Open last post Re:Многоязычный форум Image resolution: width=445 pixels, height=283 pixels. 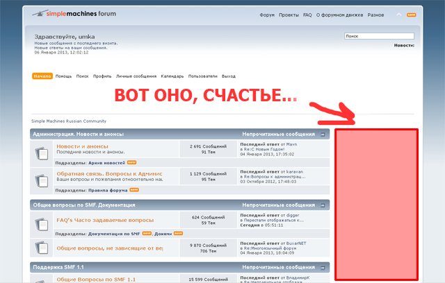[270, 248]
